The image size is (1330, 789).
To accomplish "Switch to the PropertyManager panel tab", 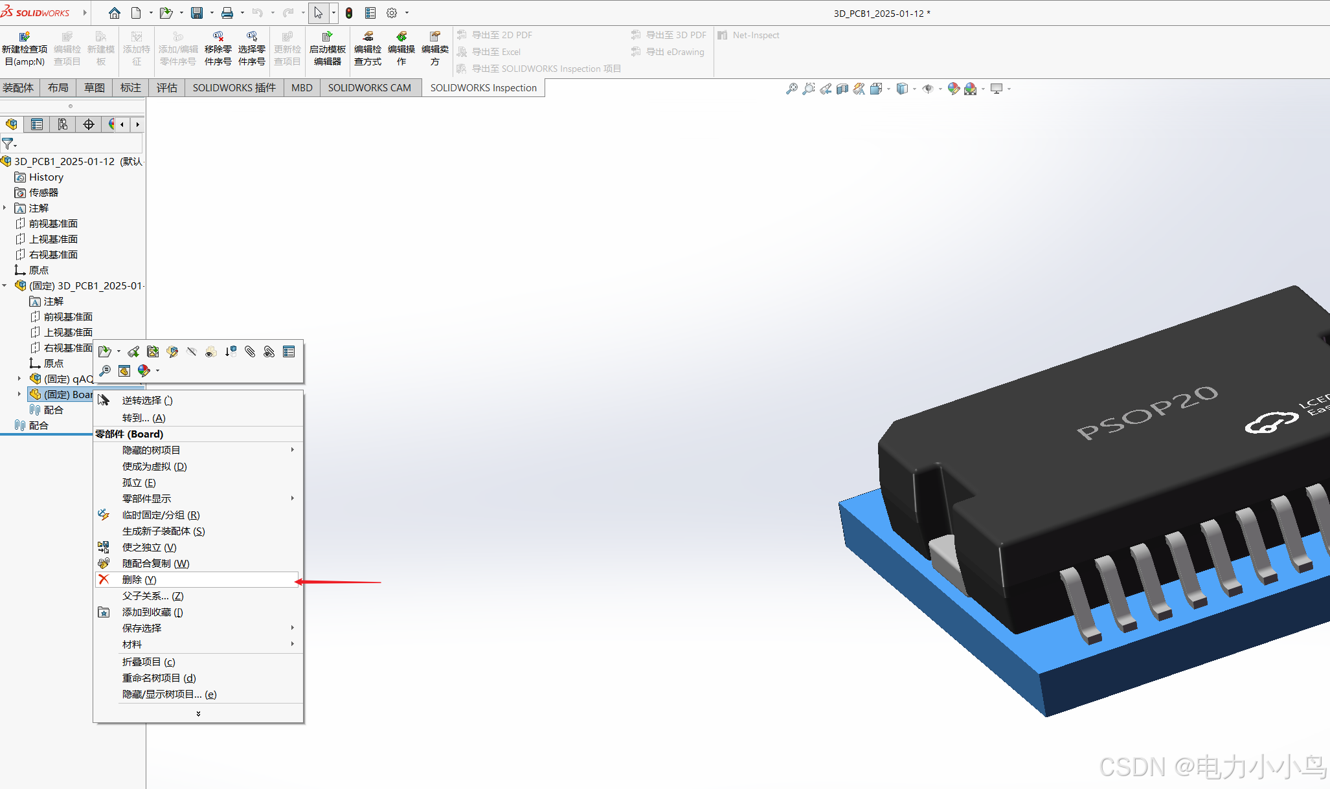I will [37, 124].
